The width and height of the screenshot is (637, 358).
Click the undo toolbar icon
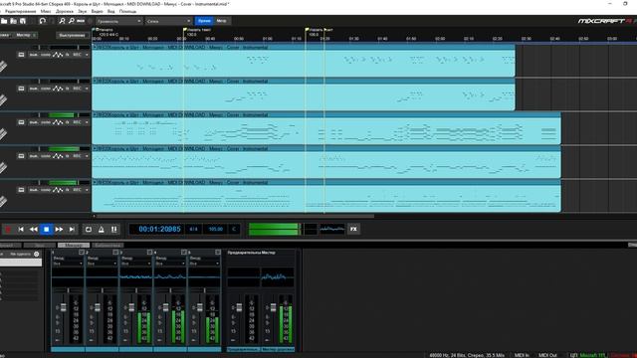42,21
